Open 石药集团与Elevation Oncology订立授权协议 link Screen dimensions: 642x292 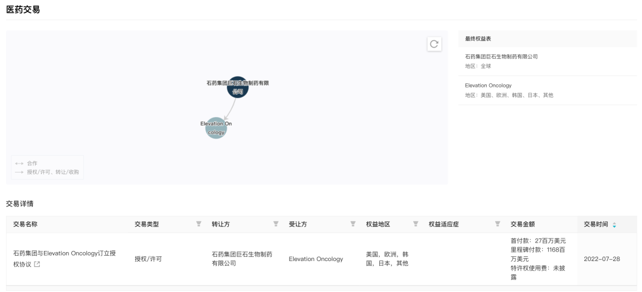tap(64, 259)
